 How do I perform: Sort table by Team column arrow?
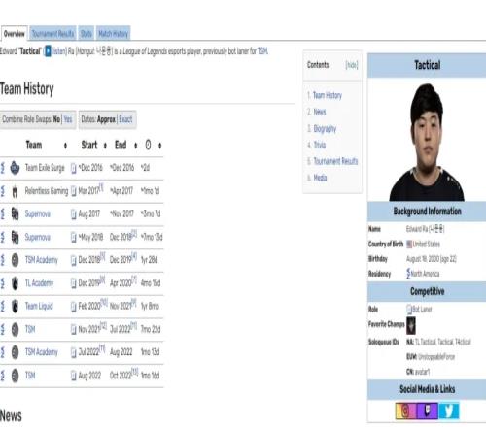[x=65, y=146]
